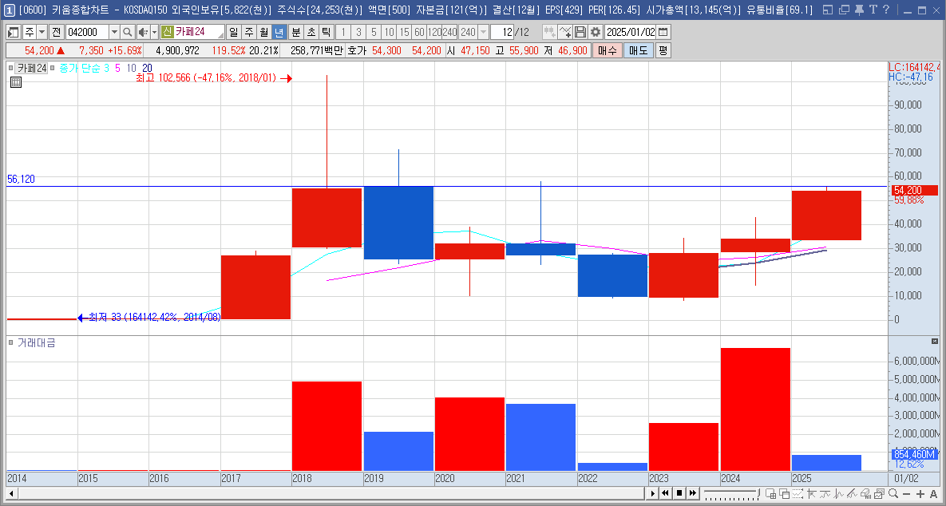Click the title bar layout window icon
The height and width of the screenshot is (506, 946).
[x=828, y=10]
